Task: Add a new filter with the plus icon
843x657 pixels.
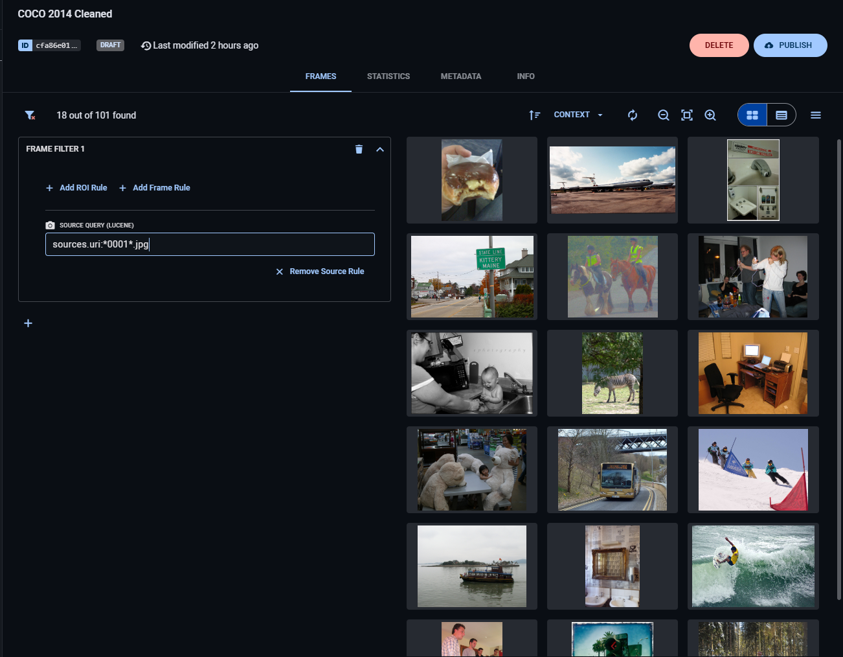Action: pyautogui.click(x=28, y=323)
